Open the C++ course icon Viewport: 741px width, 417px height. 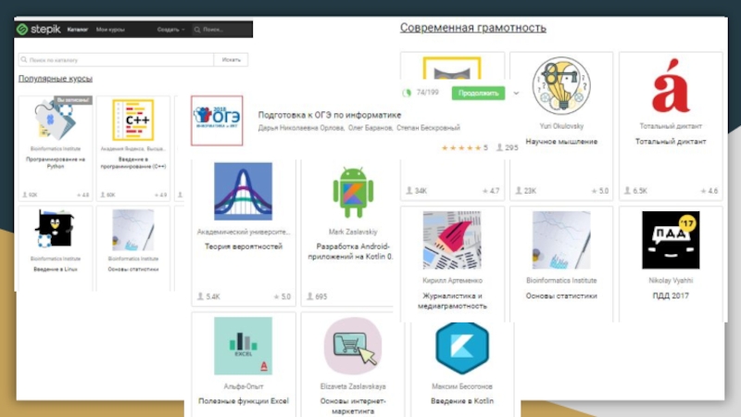[133, 120]
